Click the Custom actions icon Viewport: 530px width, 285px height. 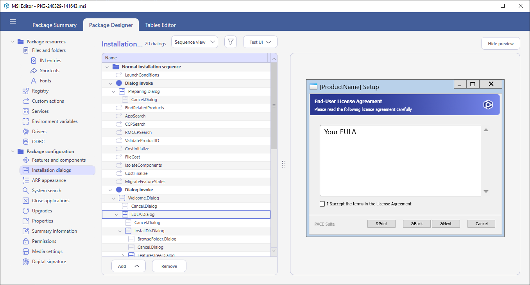pyautogui.click(x=26, y=101)
